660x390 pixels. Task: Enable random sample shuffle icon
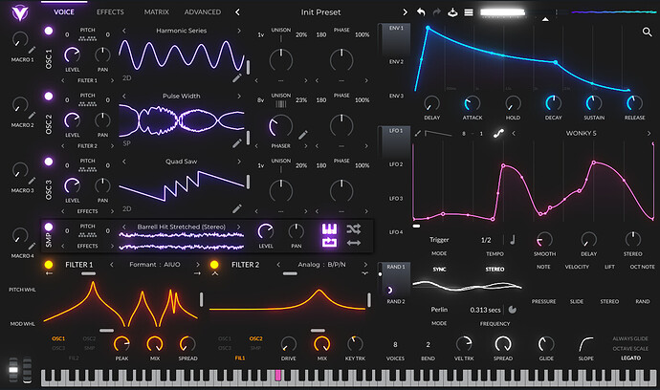tap(353, 227)
